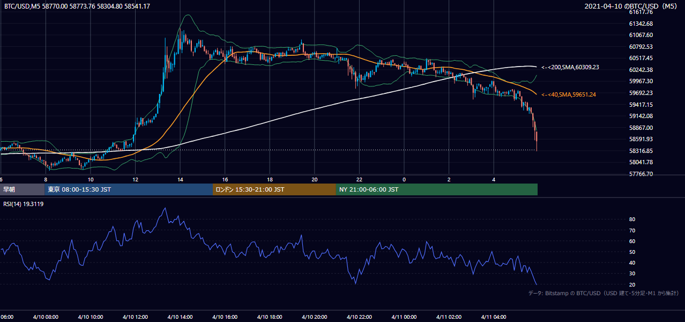Click the '<-<40,SMA,59651.24' moving average label

point(568,94)
